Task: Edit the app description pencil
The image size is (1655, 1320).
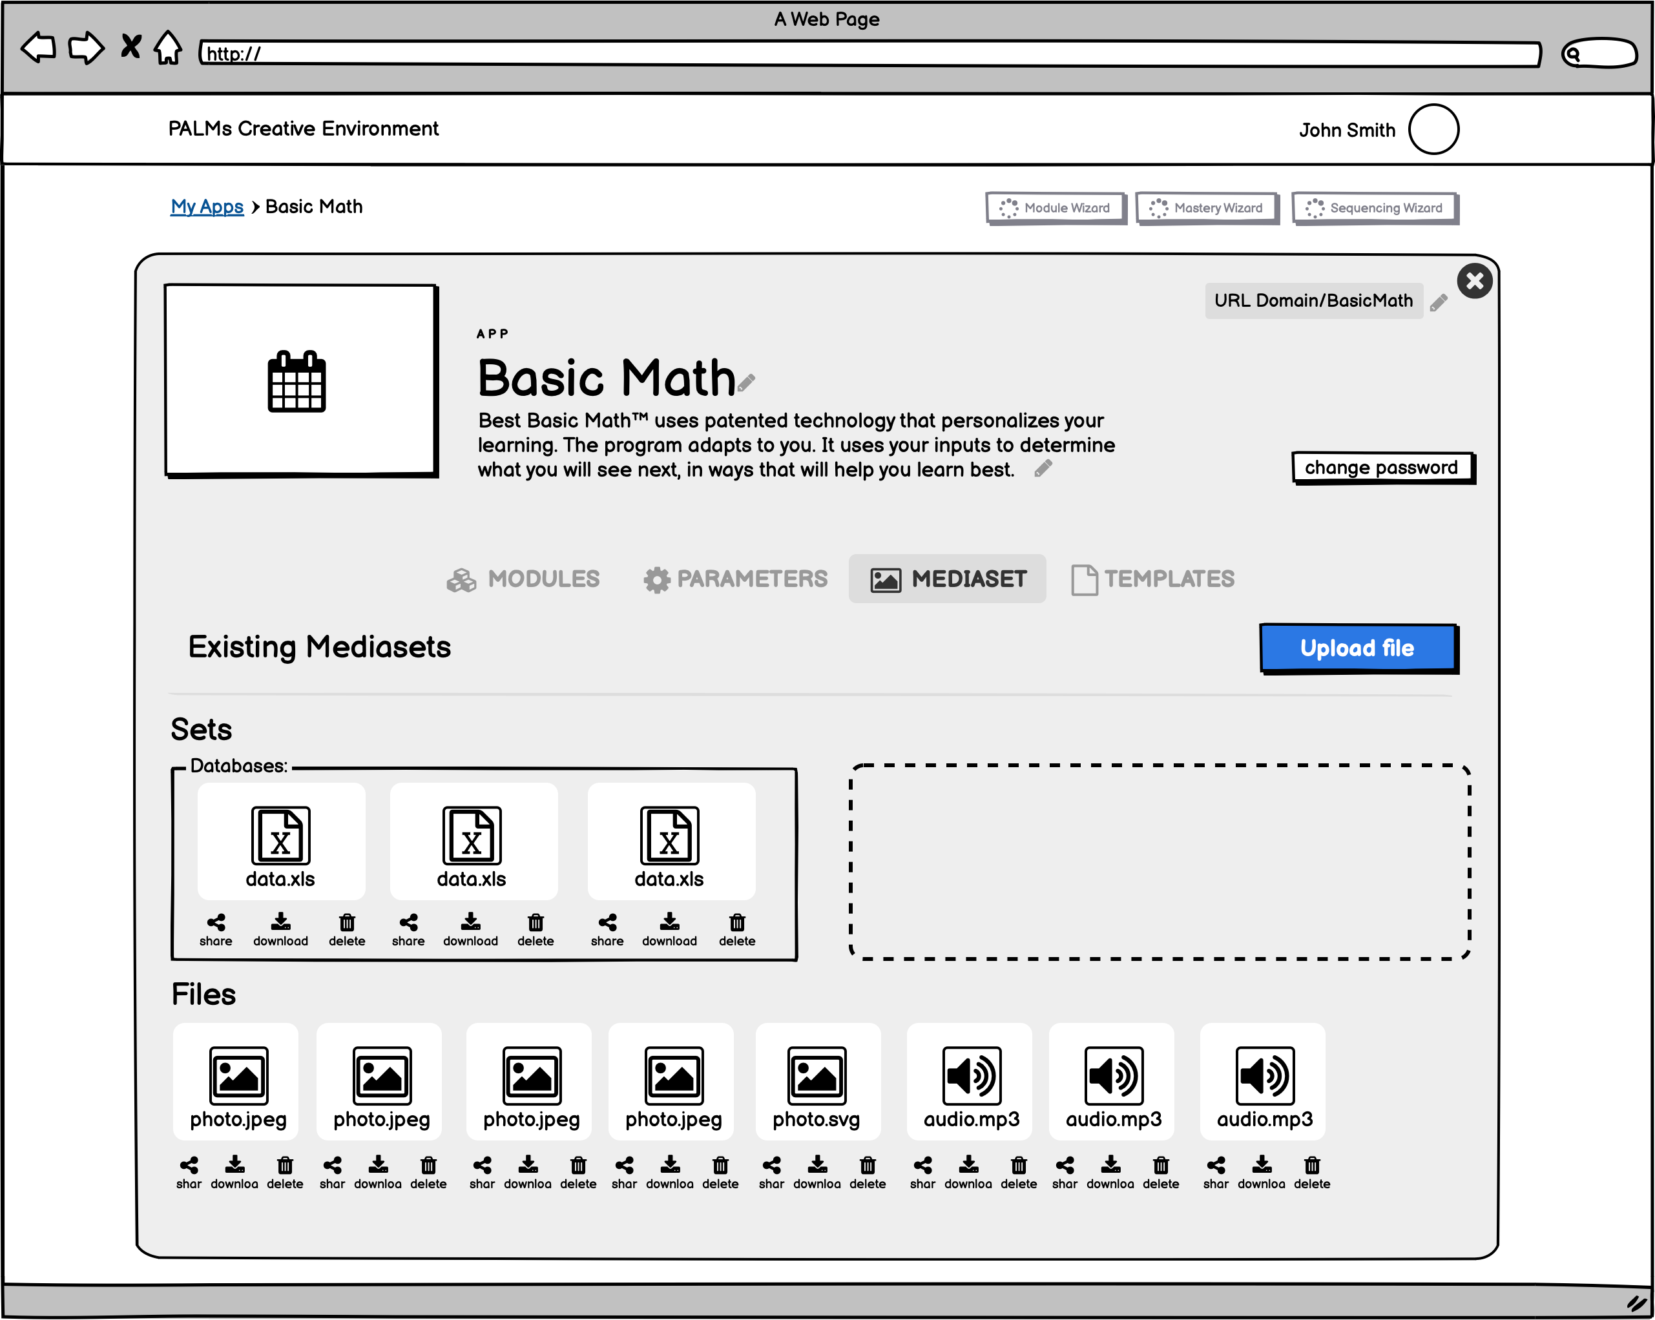Action: 1043,468
